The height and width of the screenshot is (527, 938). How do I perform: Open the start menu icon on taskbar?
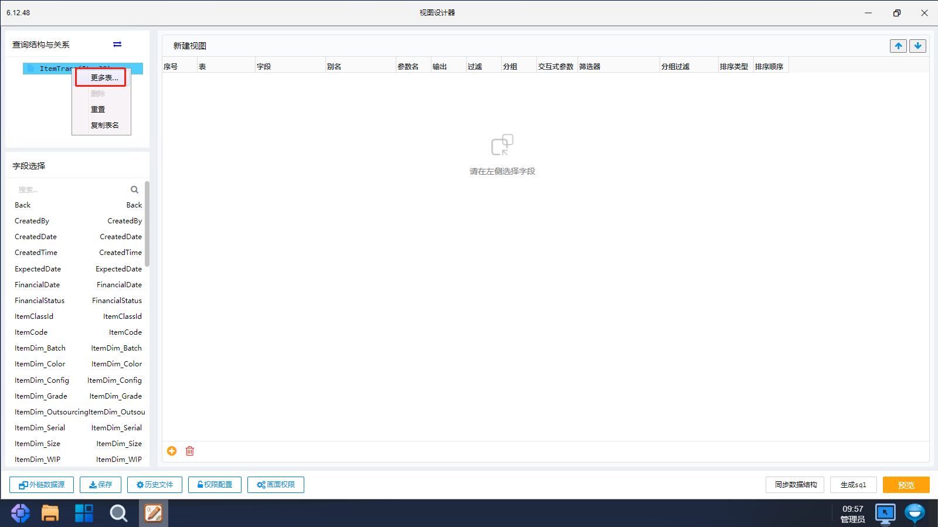pos(20,513)
